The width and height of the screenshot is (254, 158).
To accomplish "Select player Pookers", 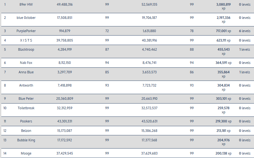I will 26,121.
